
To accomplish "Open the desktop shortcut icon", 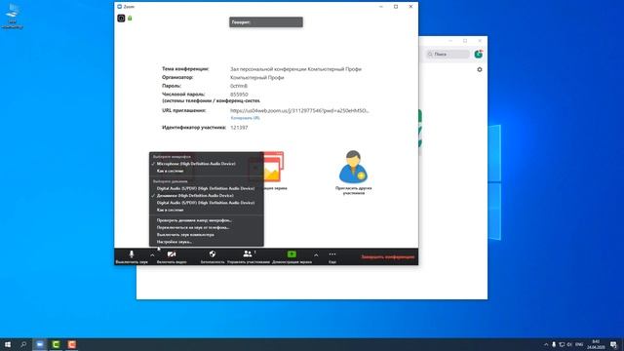I will (13, 16).
